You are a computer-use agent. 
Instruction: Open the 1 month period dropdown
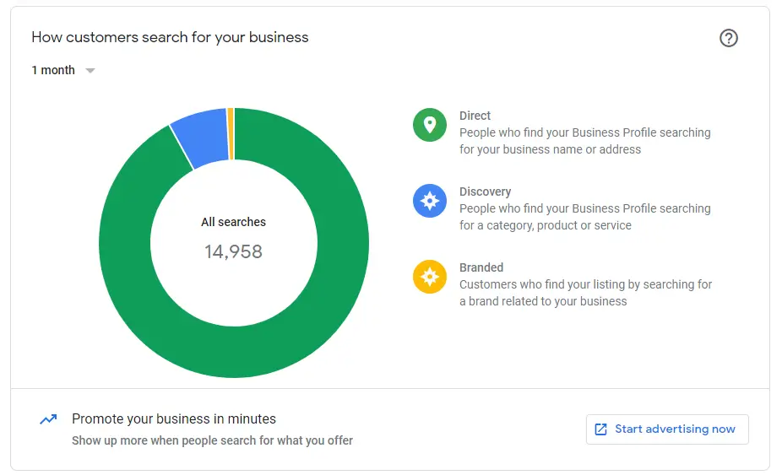pos(54,70)
